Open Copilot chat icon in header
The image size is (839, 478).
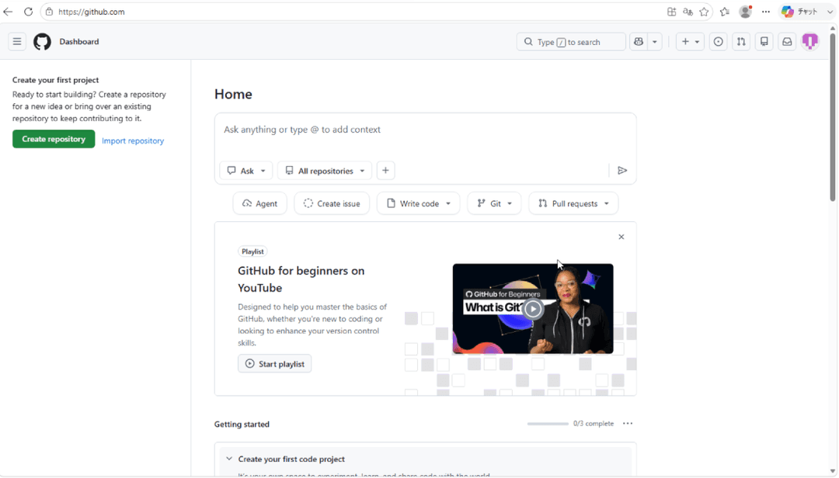[x=639, y=42]
